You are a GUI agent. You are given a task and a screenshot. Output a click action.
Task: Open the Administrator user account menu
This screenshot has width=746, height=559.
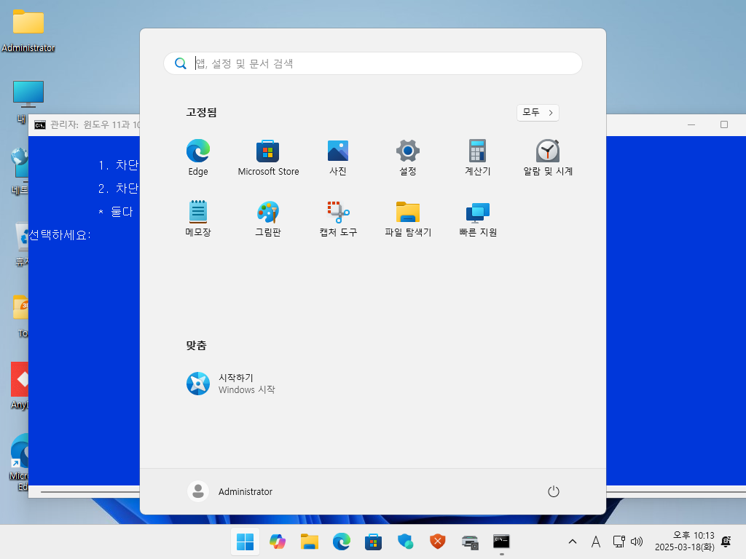pos(230,491)
